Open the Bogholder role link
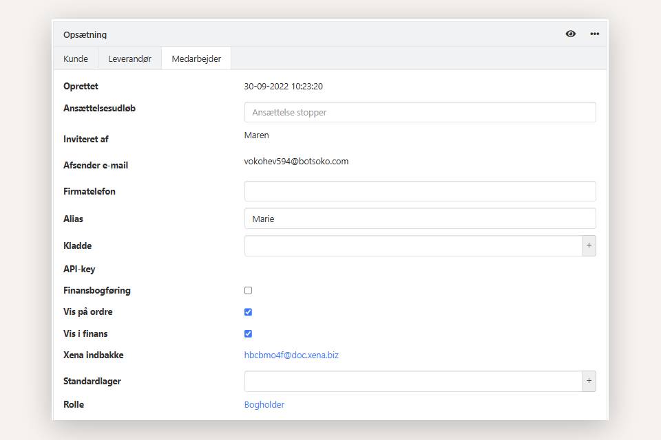661x440 pixels. pyautogui.click(x=264, y=404)
